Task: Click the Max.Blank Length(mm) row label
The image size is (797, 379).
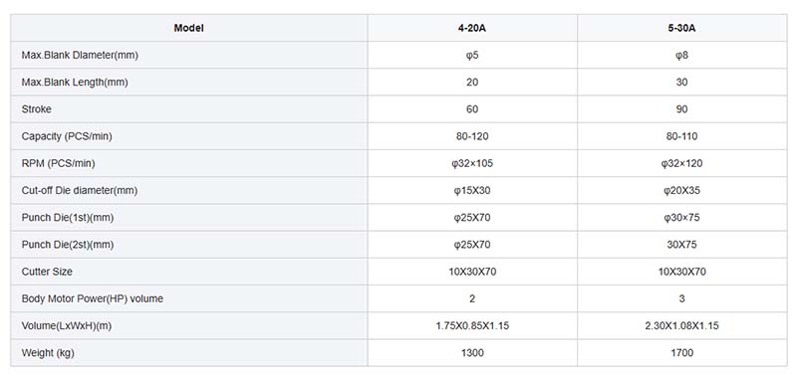Action: point(75,83)
